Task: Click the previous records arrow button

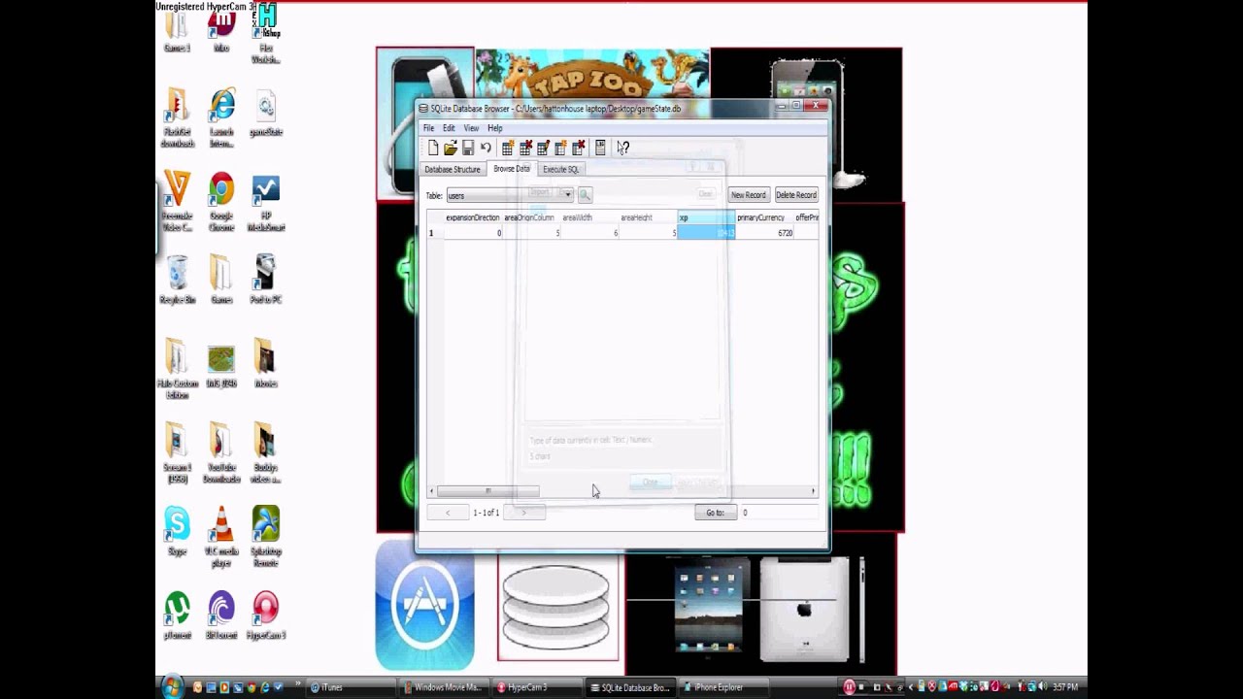Action: point(448,513)
